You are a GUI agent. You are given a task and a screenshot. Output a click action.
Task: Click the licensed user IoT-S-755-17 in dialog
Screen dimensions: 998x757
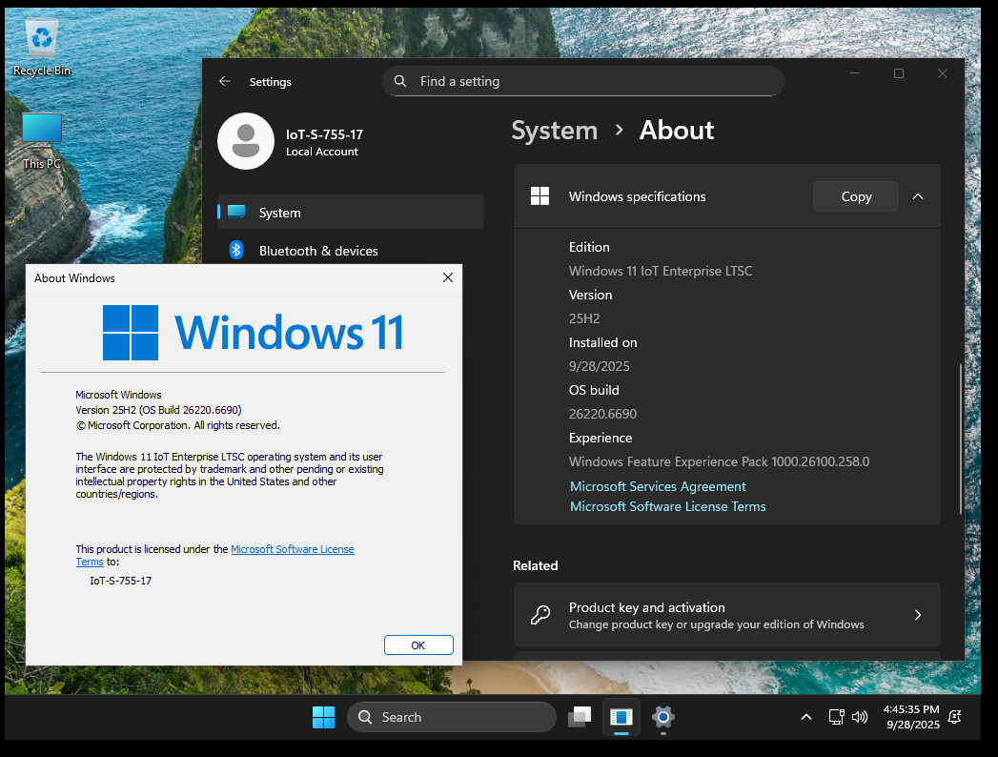click(120, 581)
